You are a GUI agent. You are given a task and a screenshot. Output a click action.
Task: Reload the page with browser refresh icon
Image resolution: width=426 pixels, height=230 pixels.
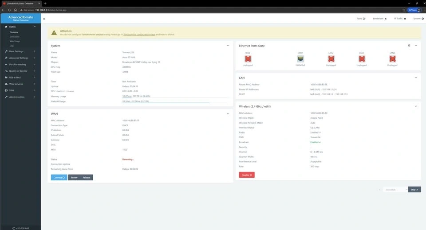tap(9, 10)
